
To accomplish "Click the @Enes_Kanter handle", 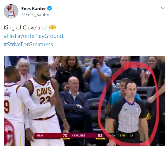I will pos(35,15).
